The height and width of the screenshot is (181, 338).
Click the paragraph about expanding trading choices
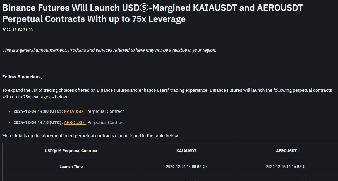coord(167,94)
